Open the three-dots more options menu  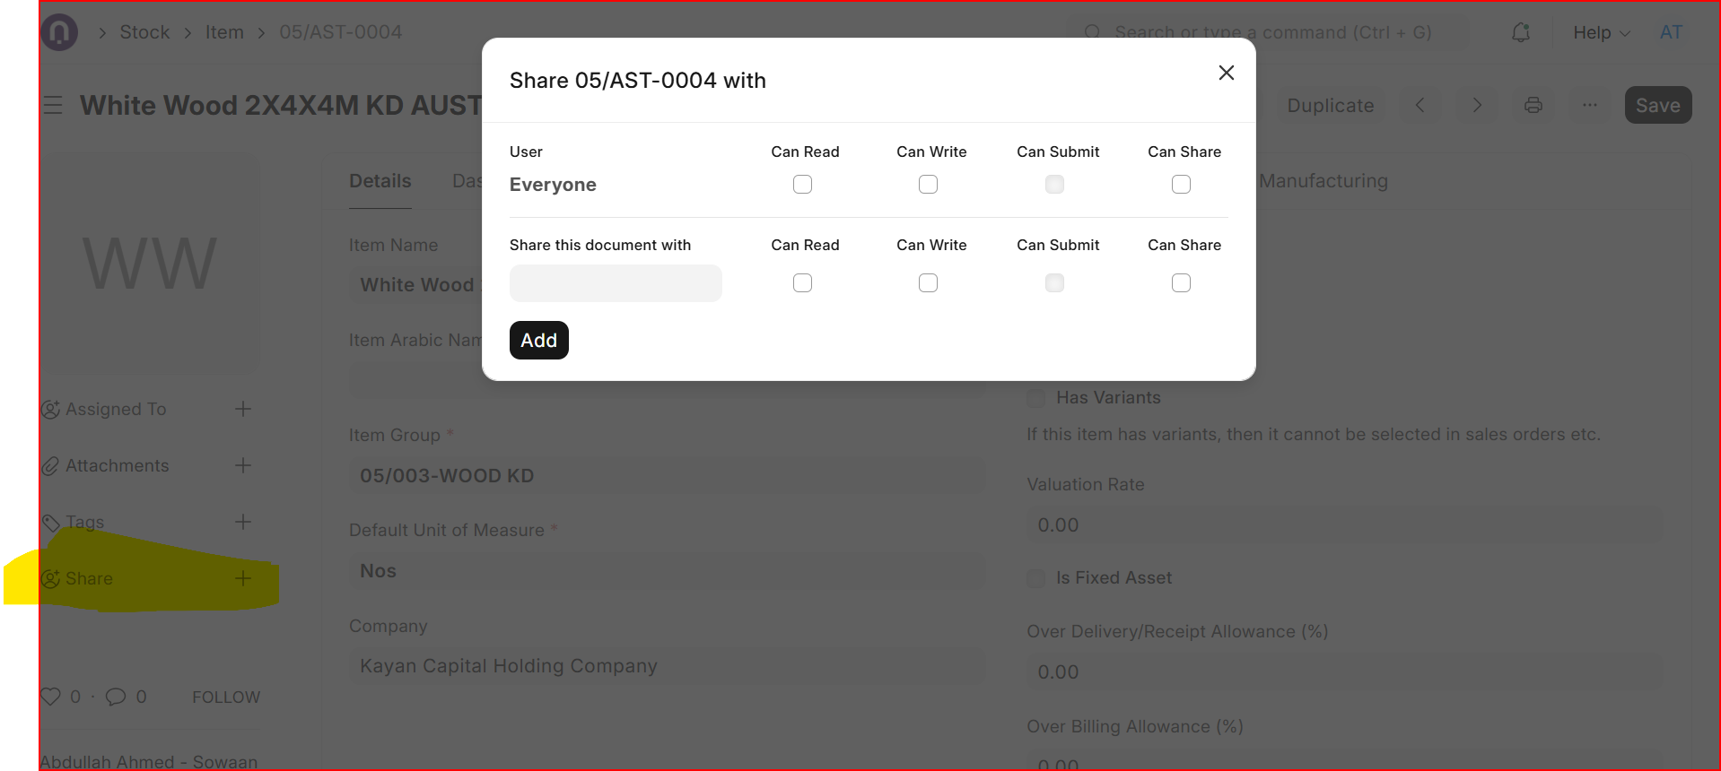[x=1589, y=105]
